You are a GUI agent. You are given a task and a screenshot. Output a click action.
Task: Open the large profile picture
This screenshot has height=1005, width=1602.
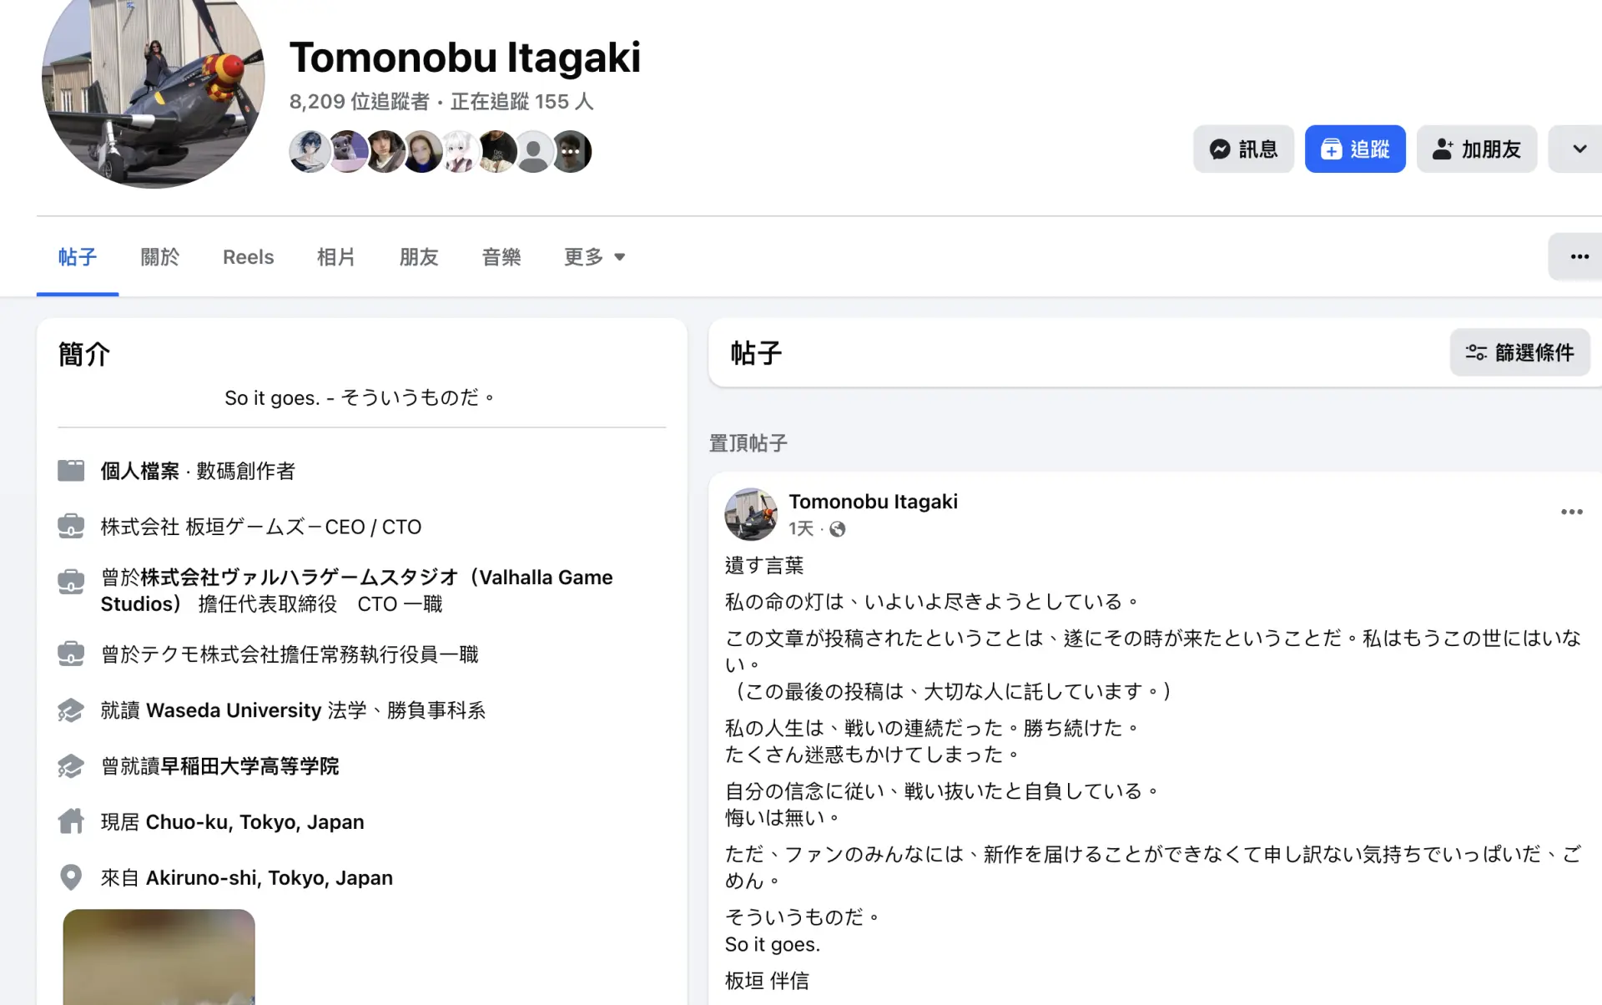click(154, 83)
